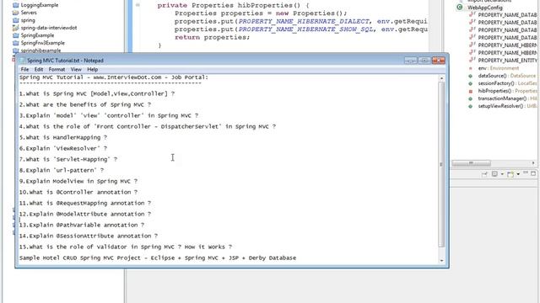Click the line '1.What is Spring MVC'
The width and height of the screenshot is (540, 303).
tap(97, 93)
